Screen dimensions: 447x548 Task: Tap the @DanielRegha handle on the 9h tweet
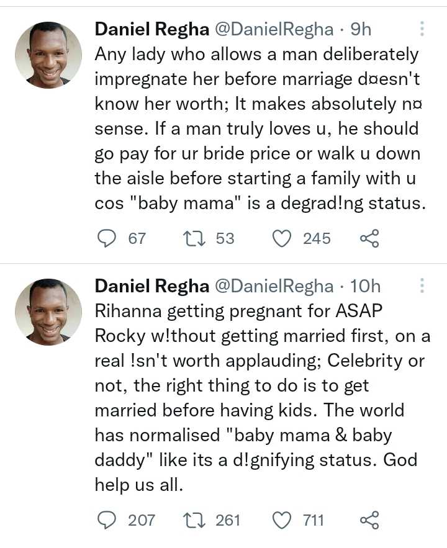click(274, 29)
